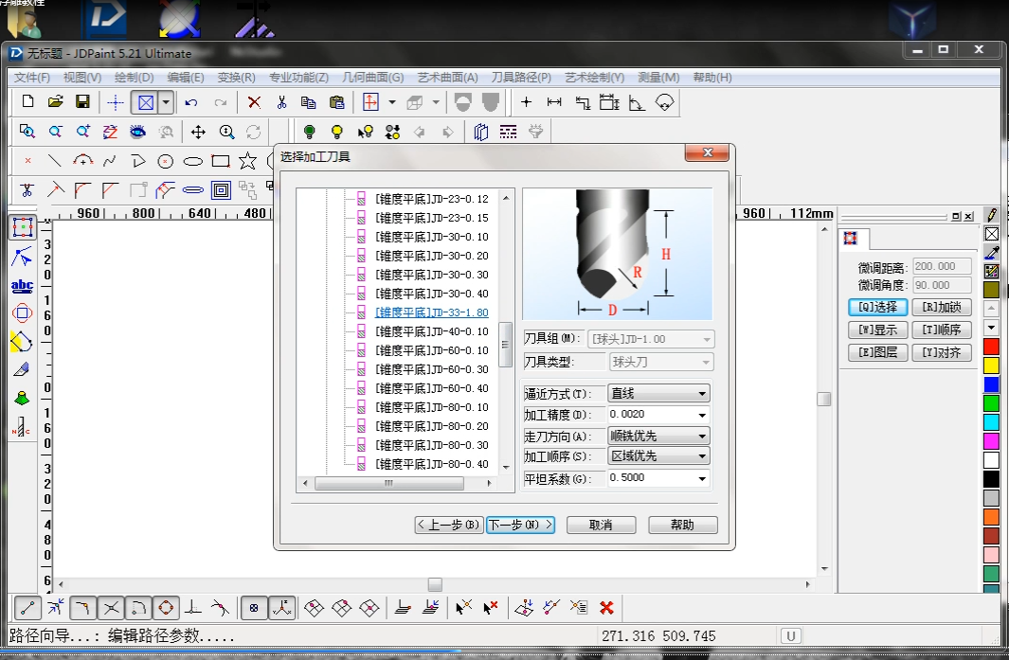Select the star shape drawing tool
This screenshot has height=660, width=1009.
point(248,161)
